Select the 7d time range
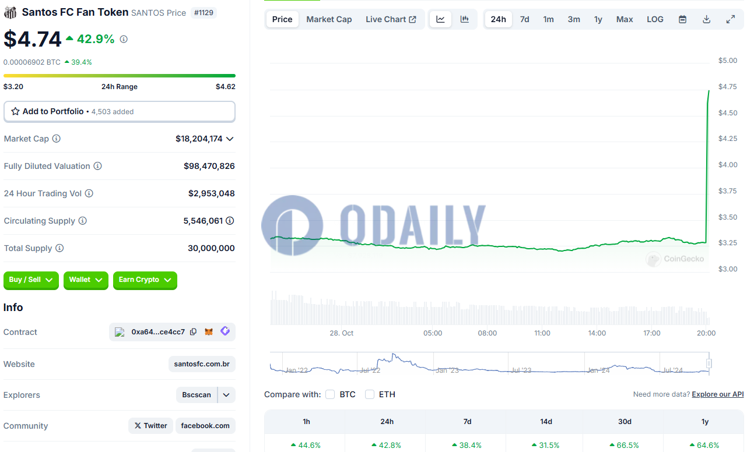The image size is (747, 452). point(524,19)
